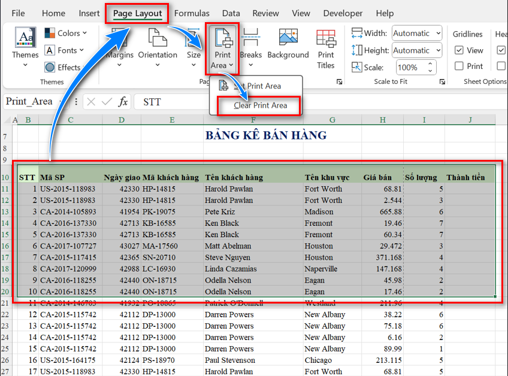Choose Clear Print Area from menu
Viewport: 508px width, 376px height.
click(x=261, y=105)
